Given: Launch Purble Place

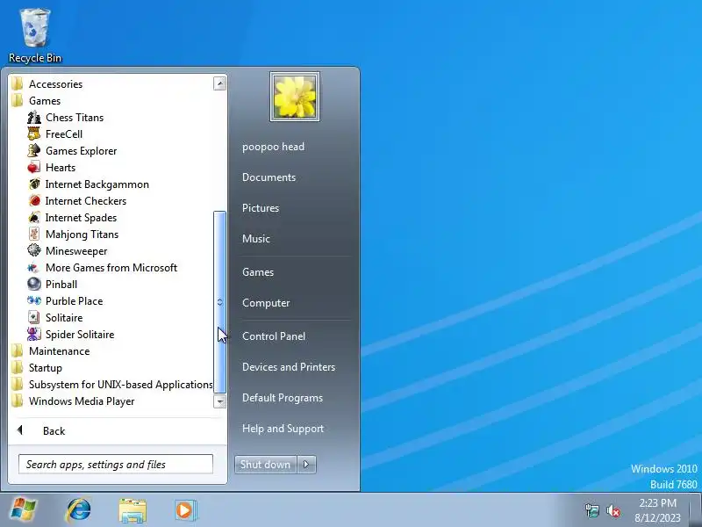Looking at the screenshot, I should click(x=65, y=301).
